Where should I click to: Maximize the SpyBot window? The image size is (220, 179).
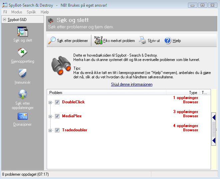click(x=202, y=5)
